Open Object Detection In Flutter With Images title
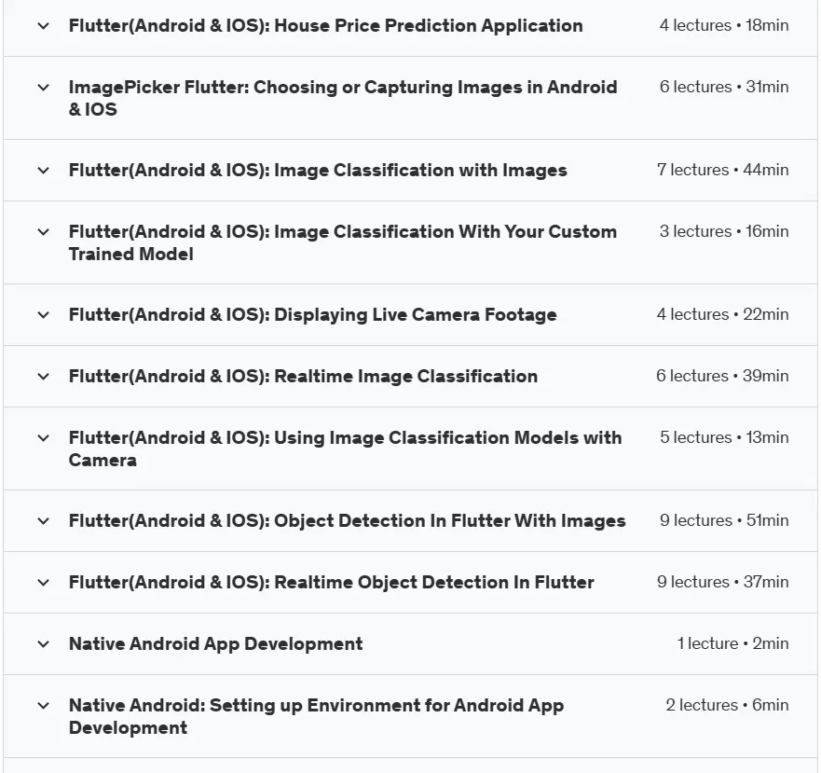Viewport: 821px width, 773px height. [348, 521]
